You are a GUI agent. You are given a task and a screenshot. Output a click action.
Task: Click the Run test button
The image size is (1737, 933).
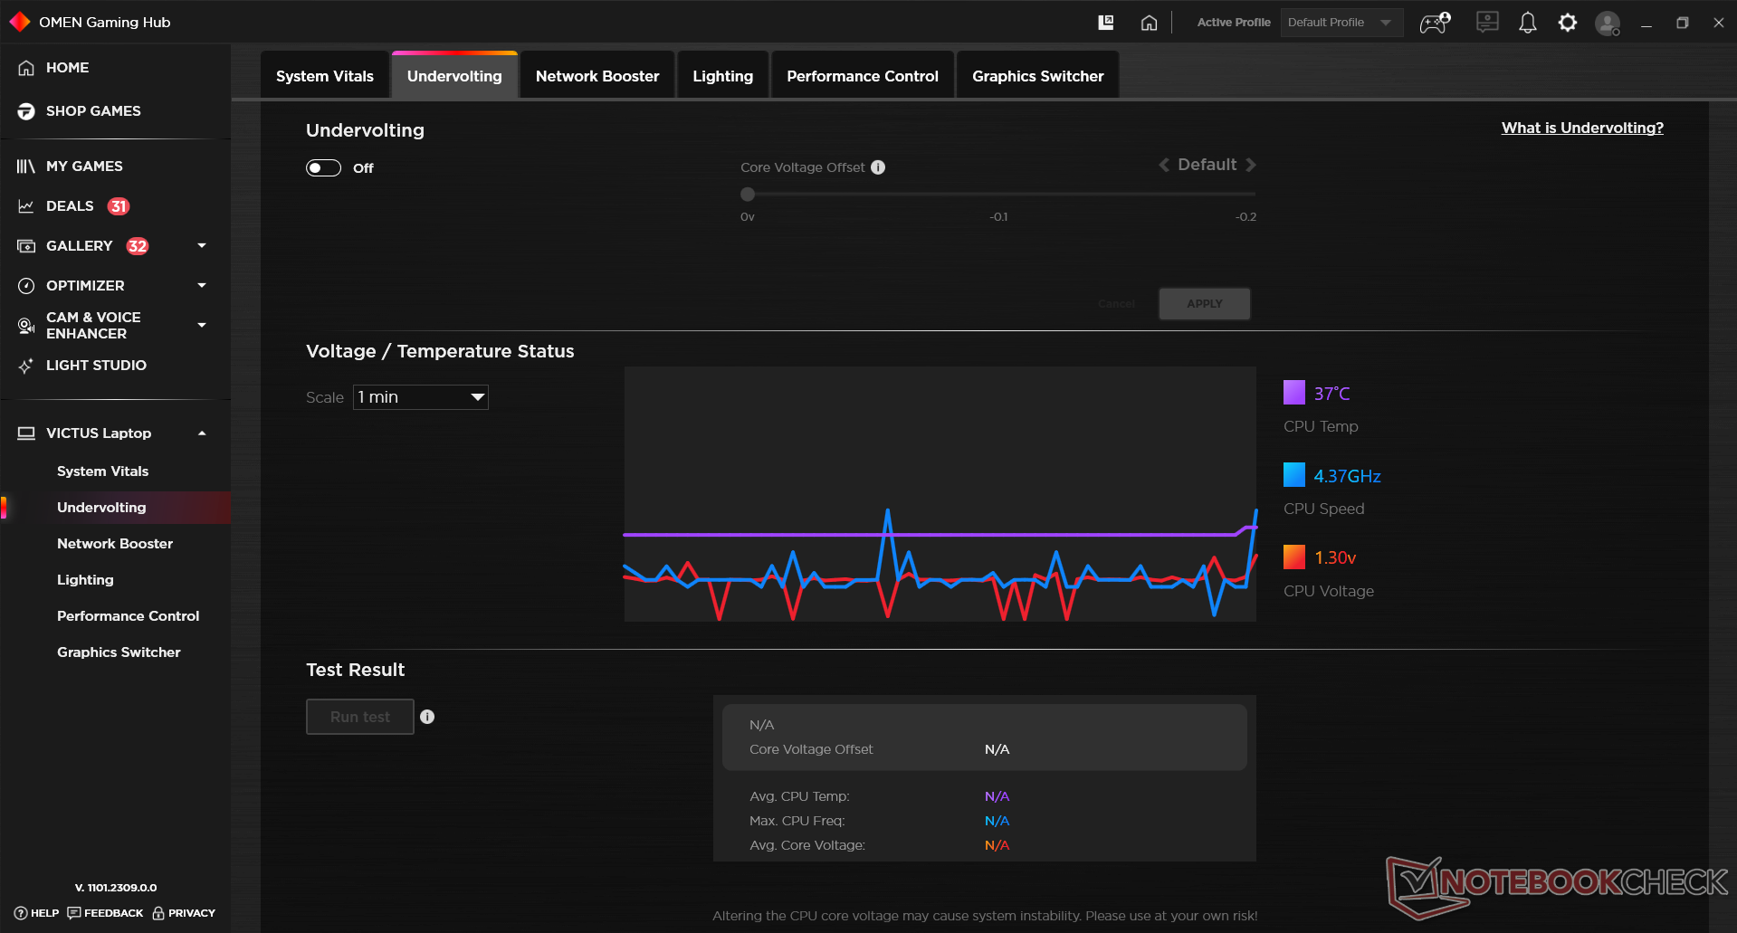click(x=360, y=717)
